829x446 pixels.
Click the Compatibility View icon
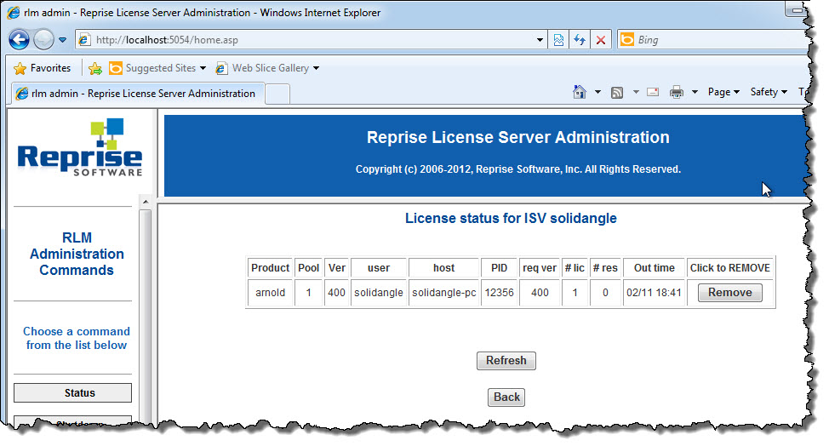click(559, 40)
